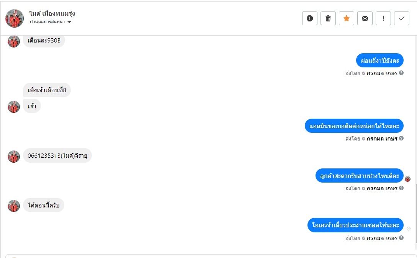
Task: Click help icon under ผ่อนถึง1ปียังคะ message
Action: coord(401,73)
